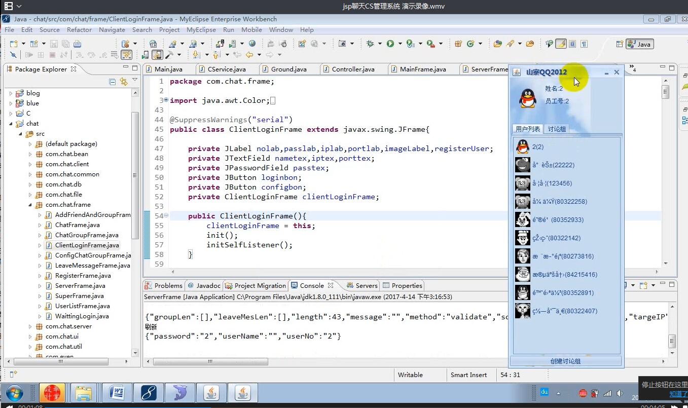
Task: Click the Open Type icon
Action: [498, 44]
